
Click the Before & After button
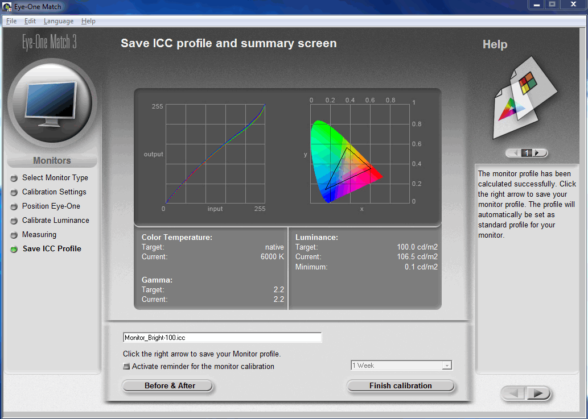tap(167, 385)
